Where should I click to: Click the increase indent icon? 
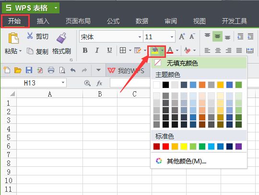(250, 36)
